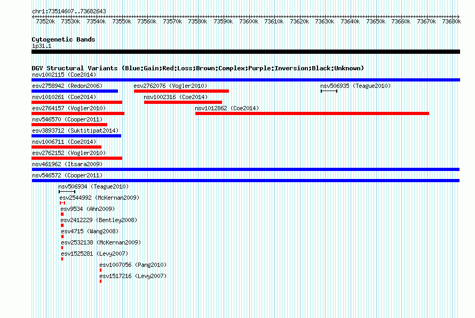Open esv2544992 (McKernan2009) variant label
Screen dimensions: 475x318
coord(99,198)
